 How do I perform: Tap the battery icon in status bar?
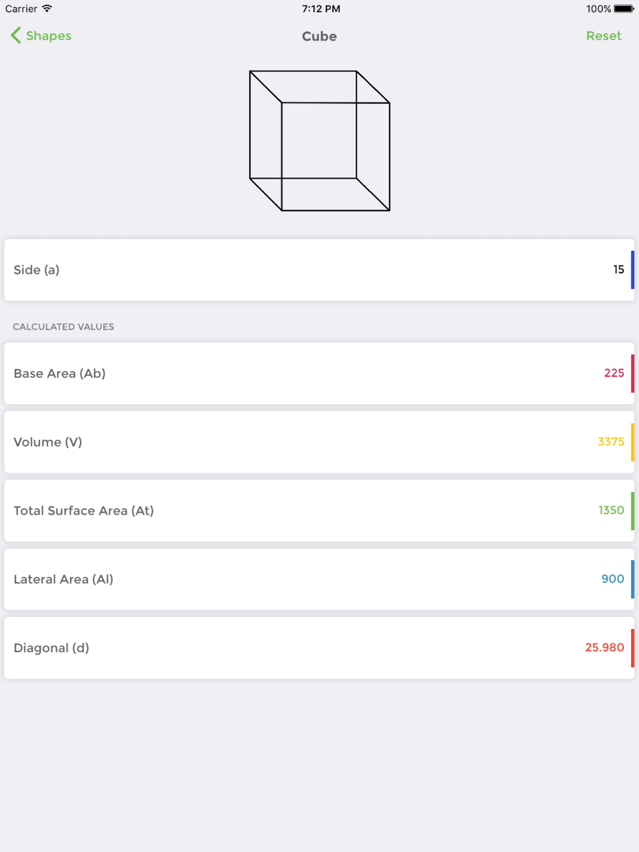click(624, 9)
